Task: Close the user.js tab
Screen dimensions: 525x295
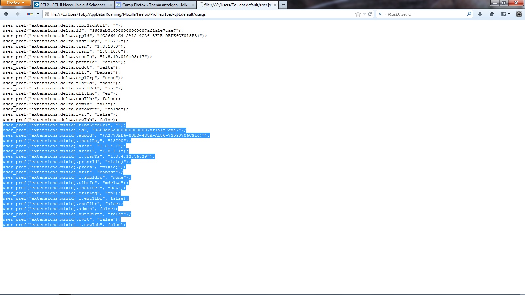Action: (x=275, y=5)
